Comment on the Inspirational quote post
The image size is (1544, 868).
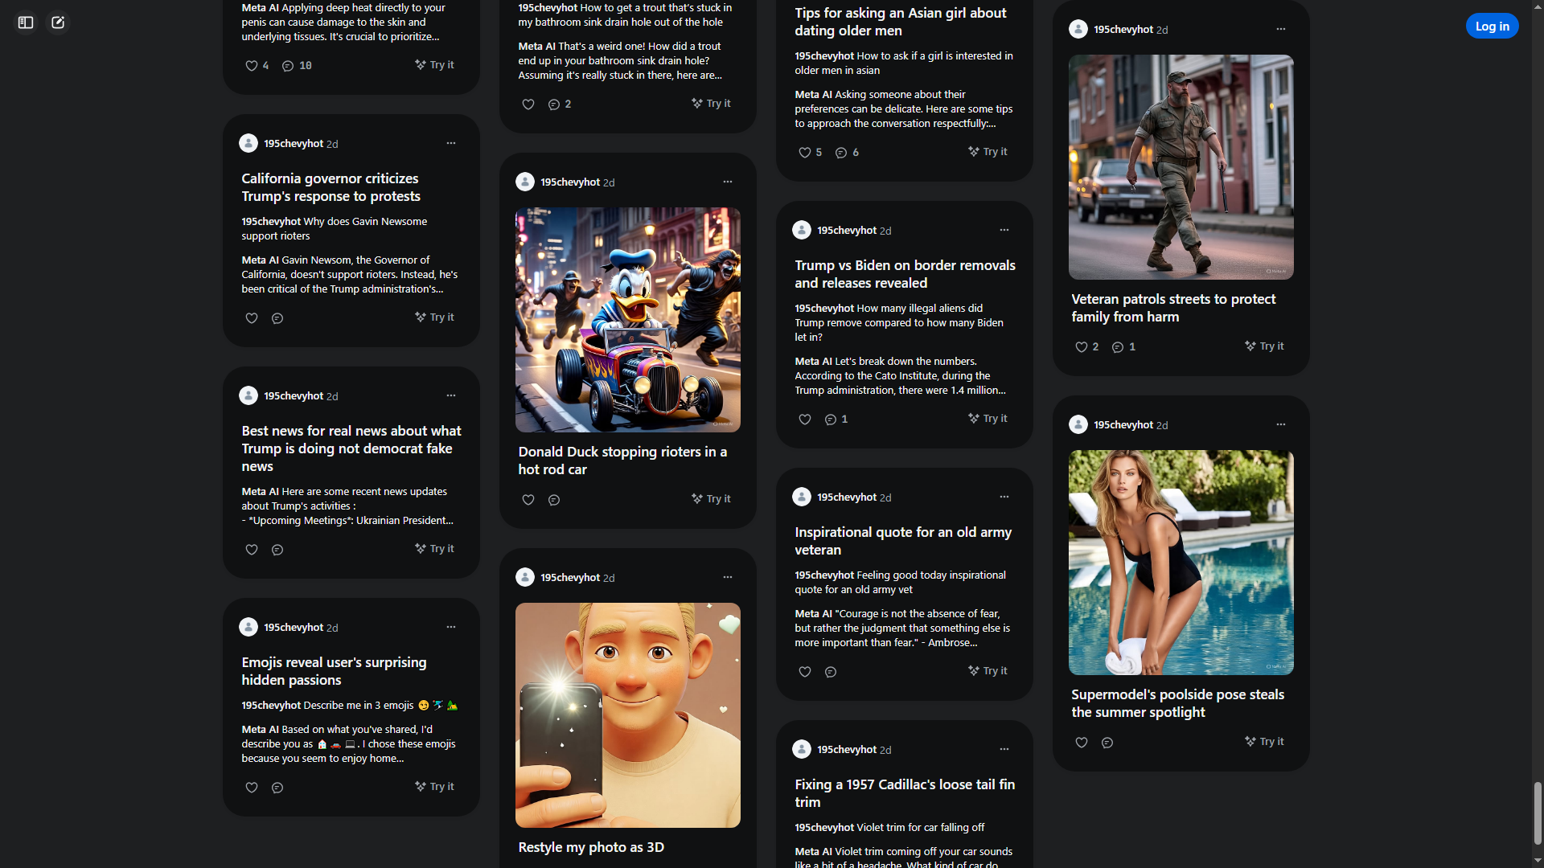pyautogui.click(x=831, y=672)
